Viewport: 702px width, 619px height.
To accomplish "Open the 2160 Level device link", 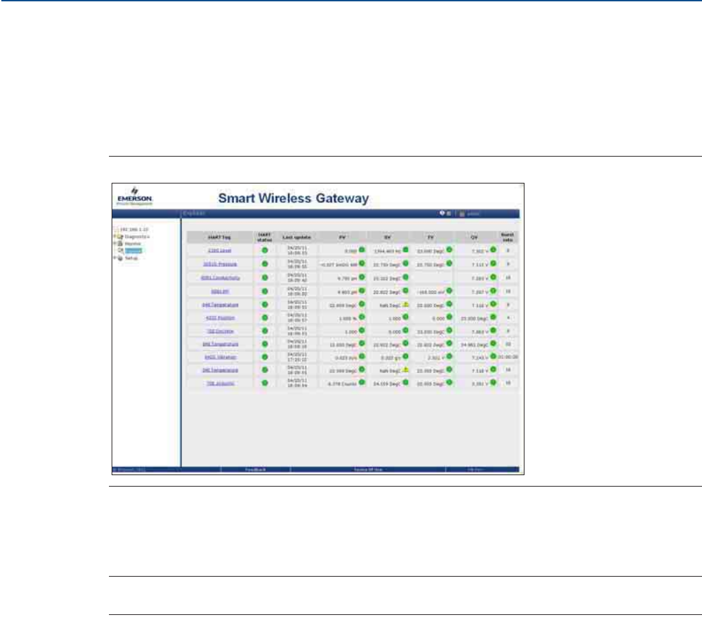I will 219,251.
